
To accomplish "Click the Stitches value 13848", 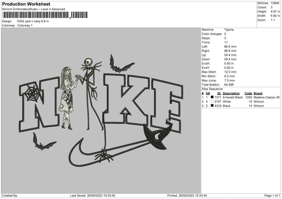I will (275, 3).
